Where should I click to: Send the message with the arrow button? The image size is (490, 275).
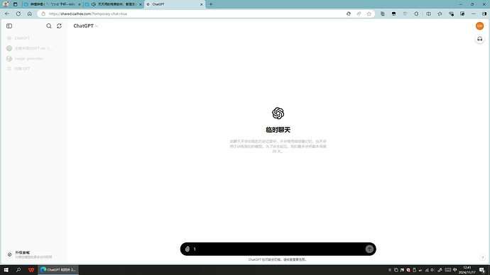(369, 249)
